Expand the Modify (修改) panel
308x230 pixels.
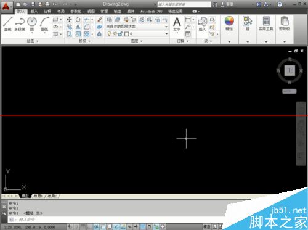[85, 41]
